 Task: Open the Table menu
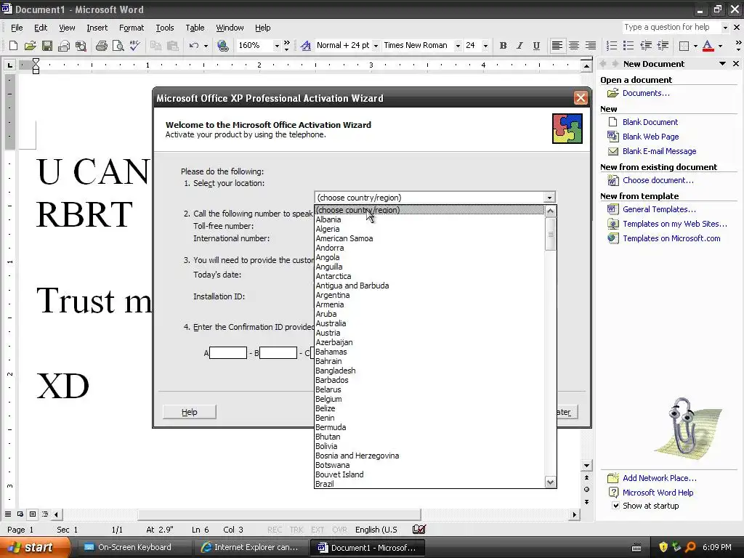click(195, 28)
